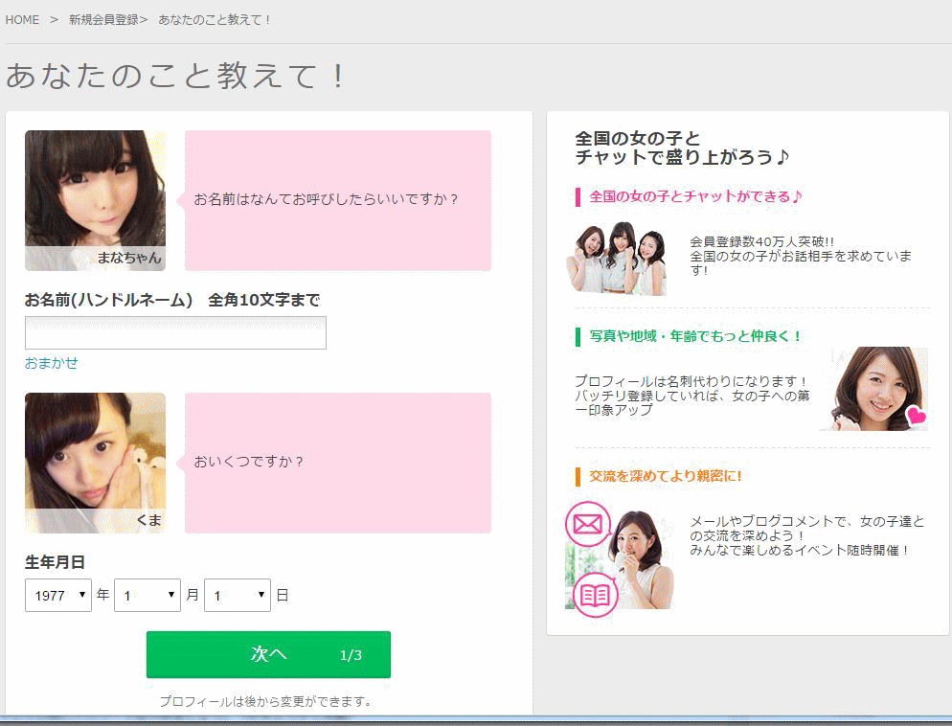Click the 新規会員登録 breadcrumb link
Viewport: 952px width, 726px height.
tap(103, 20)
